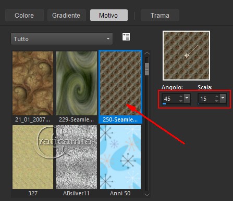Decrease the Angolo value with down arrow
Viewport: 233px width, 201px height.
point(181,101)
